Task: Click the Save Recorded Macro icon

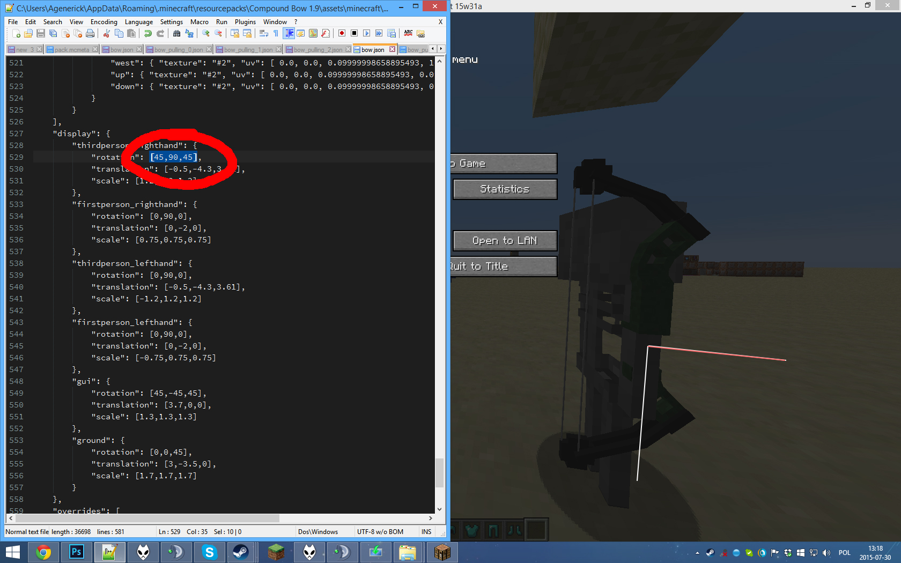Action: pyautogui.click(x=392, y=34)
